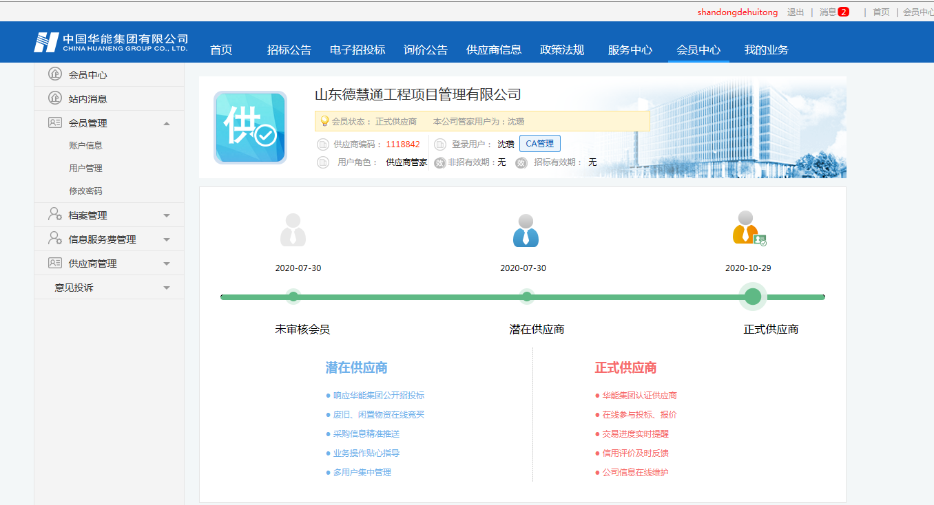934x505 pixels.
Task: Open the 我的业务 navigation tab
Action: pos(767,50)
